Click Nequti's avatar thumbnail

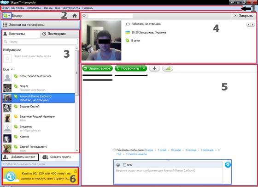7,88
